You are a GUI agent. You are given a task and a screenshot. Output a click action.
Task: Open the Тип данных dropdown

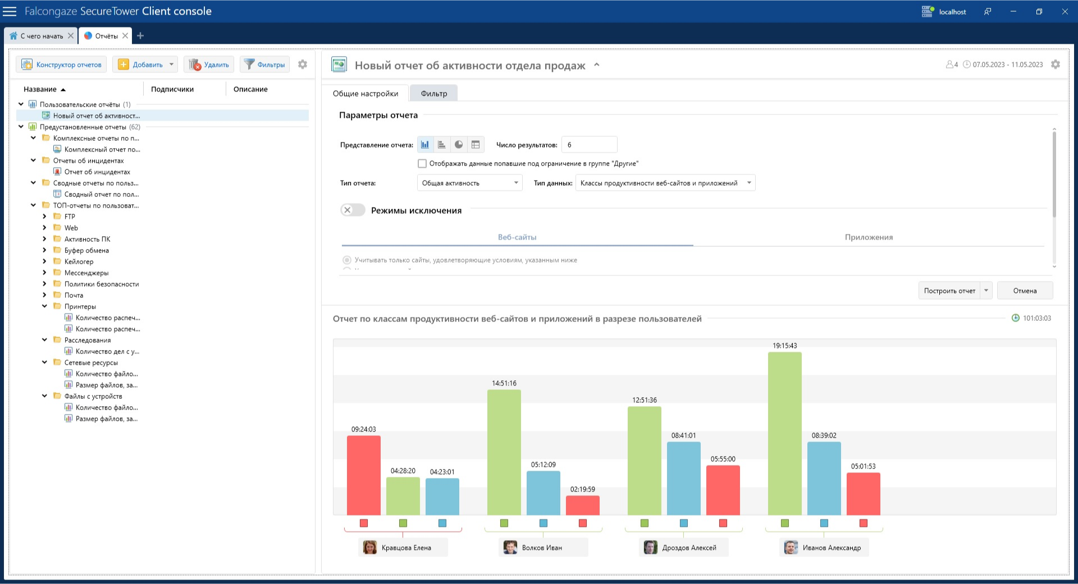665,183
